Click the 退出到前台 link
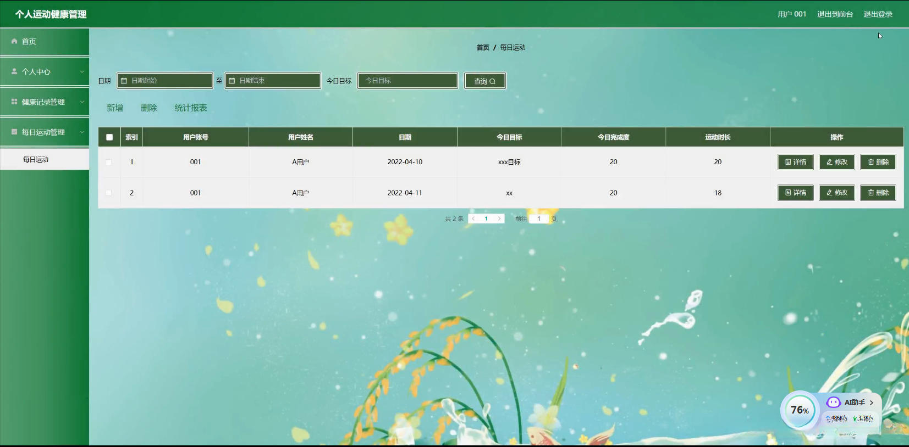The image size is (909, 447). 835,14
